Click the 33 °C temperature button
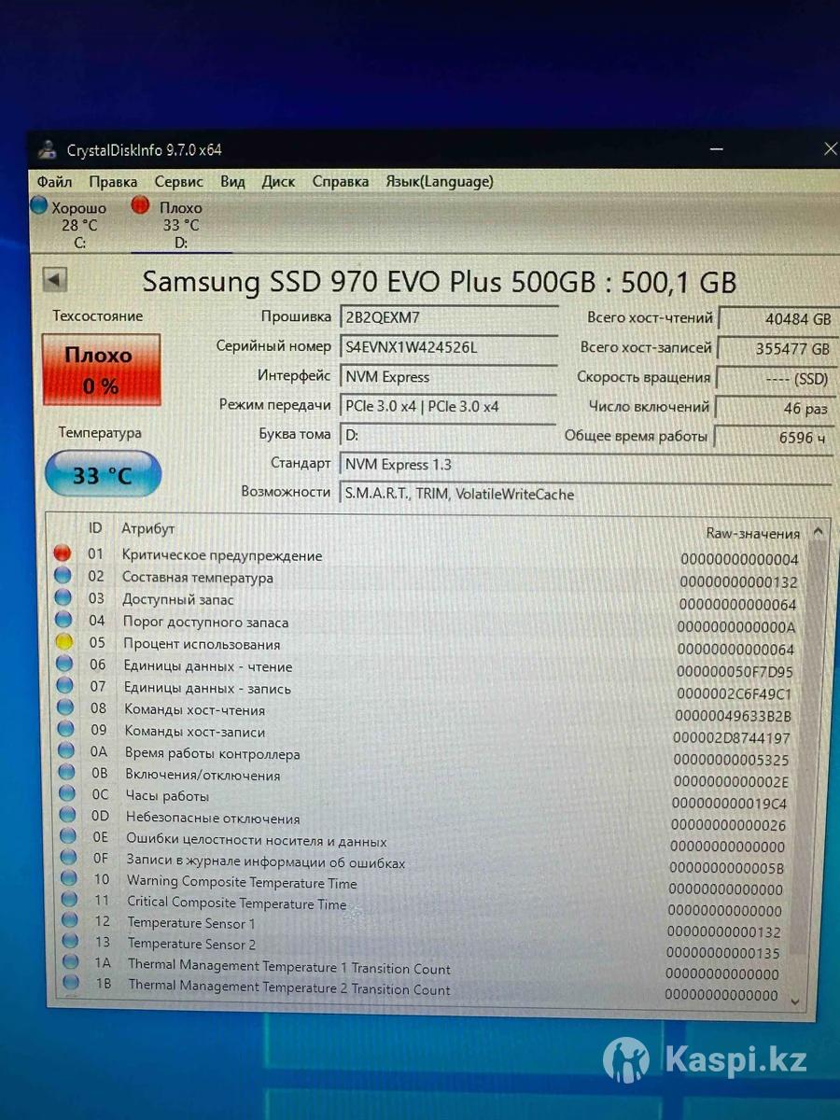Viewport: 840px width, 1120px height. 103,476
